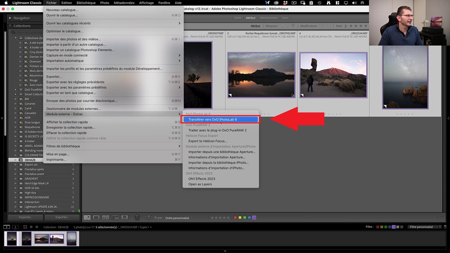Select Attribut filter bar tab
Image resolution: width=450 pixels, height=253 pixels.
point(251,18)
